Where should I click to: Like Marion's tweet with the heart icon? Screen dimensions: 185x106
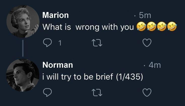tap(147, 43)
